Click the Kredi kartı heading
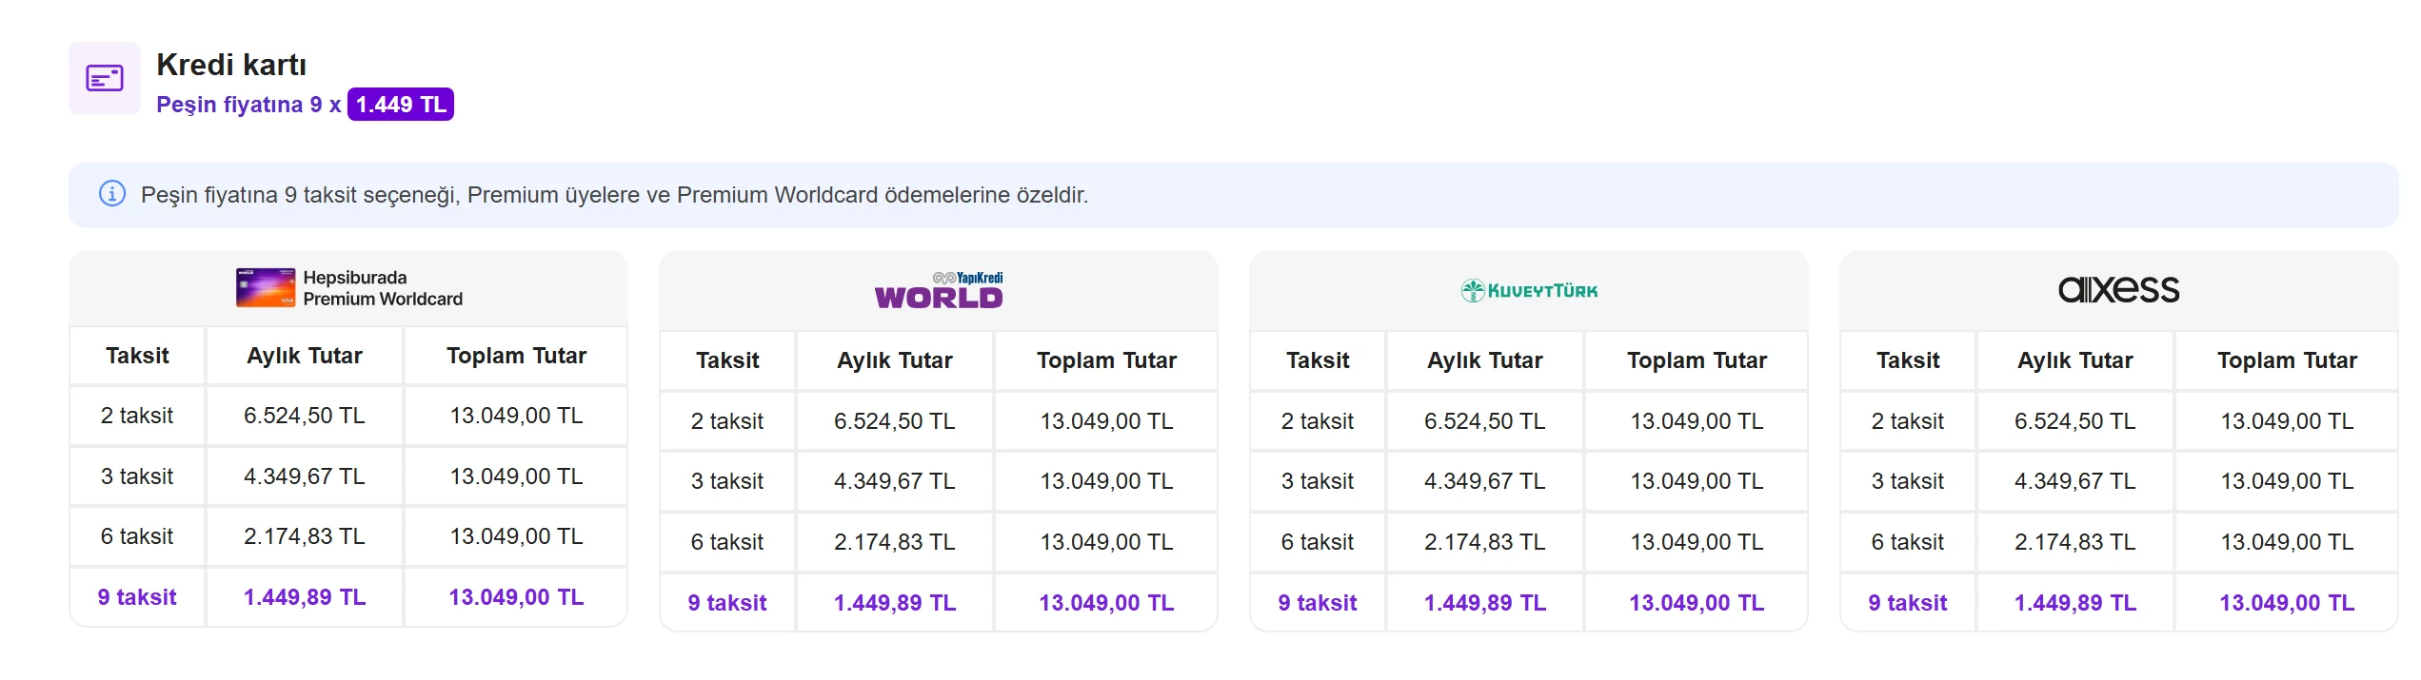 (231, 65)
